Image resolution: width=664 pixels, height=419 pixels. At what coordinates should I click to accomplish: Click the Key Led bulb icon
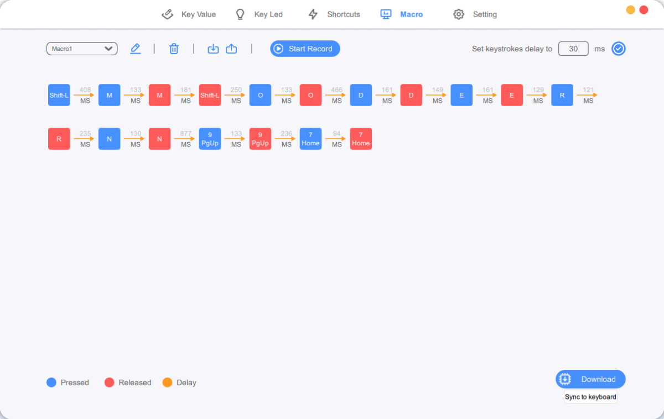(x=240, y=14)
